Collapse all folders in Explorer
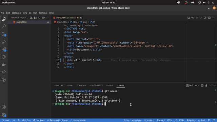217x122 pixels. click(44, 18)
